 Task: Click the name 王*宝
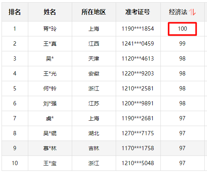(50, 163)
